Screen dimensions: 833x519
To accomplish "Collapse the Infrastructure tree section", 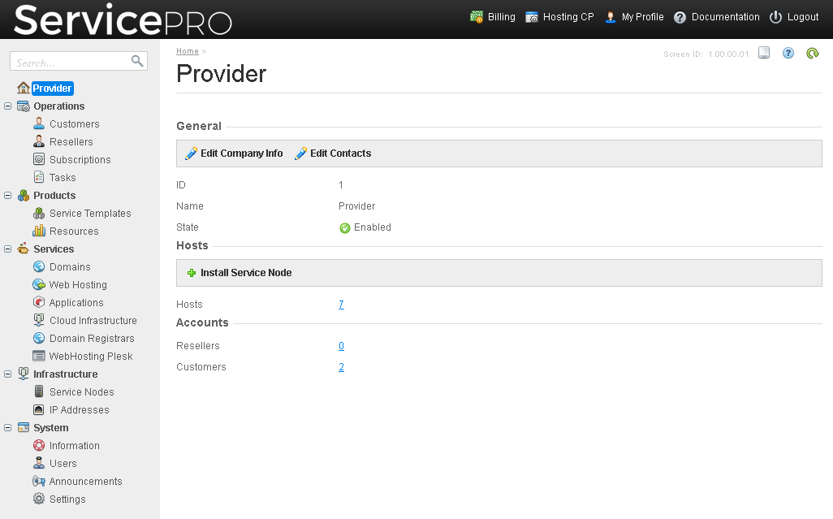I will point(8,374).
